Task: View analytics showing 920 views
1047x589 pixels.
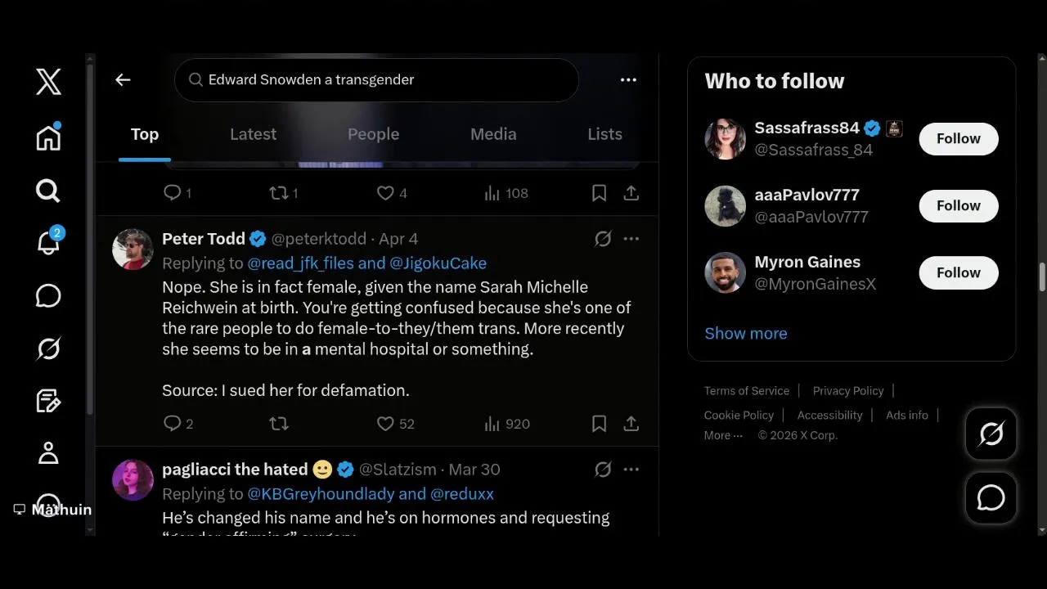Action: tap(507, 424)
